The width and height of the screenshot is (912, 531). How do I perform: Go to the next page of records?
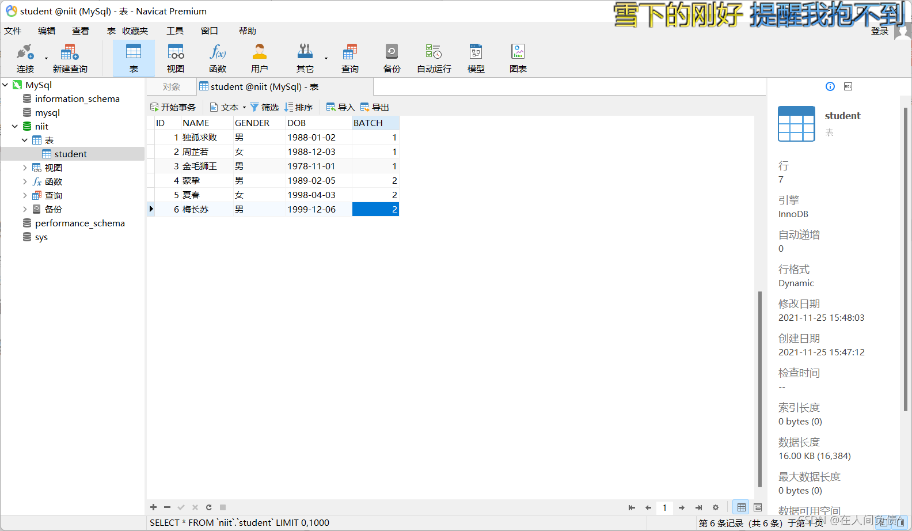pyautogui.click(x=682, y=507)
